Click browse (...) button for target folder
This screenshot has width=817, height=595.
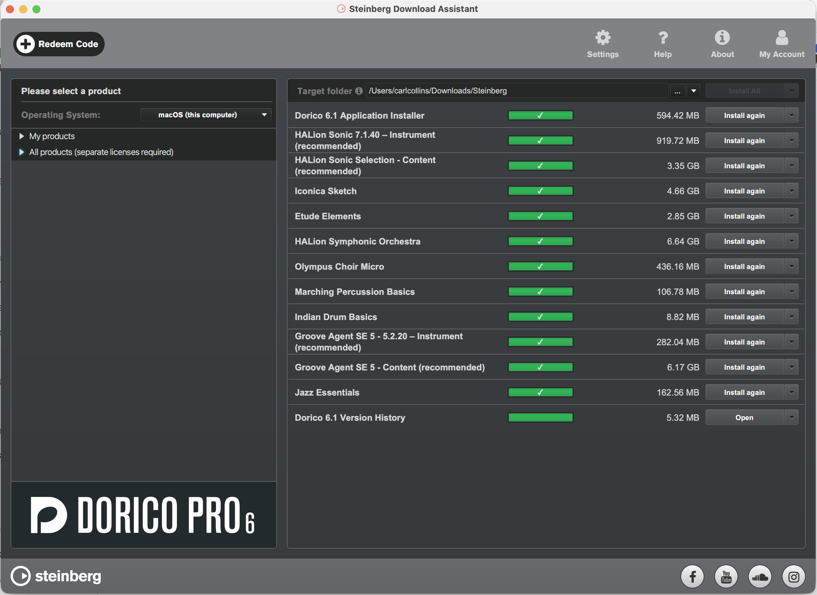click(x=677, y=91)
